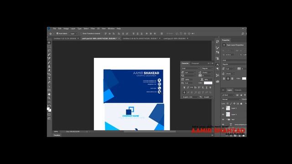
Task: Select the Zoom tool
Action: [x=49, y=98]
